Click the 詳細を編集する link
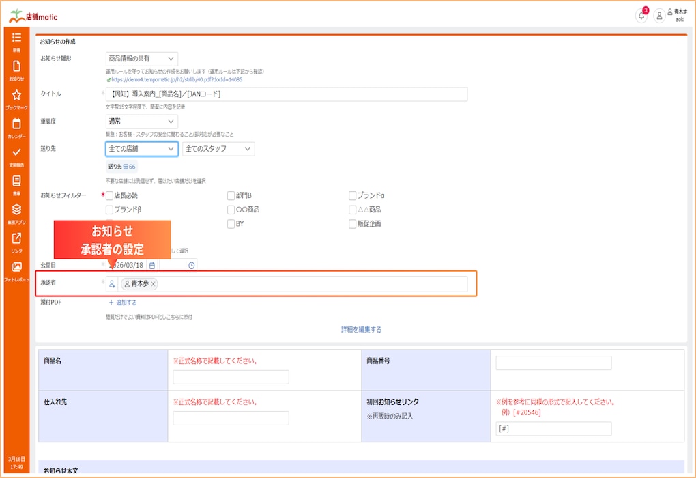The width and height of the screenshot is (696, 478). point(361,330)
